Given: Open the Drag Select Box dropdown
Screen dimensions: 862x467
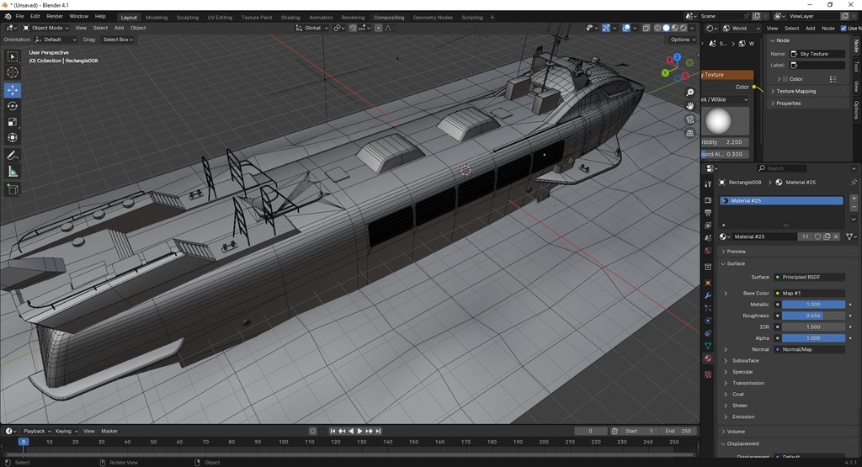Looking at the screenshot, I should (x=118, y=40).
